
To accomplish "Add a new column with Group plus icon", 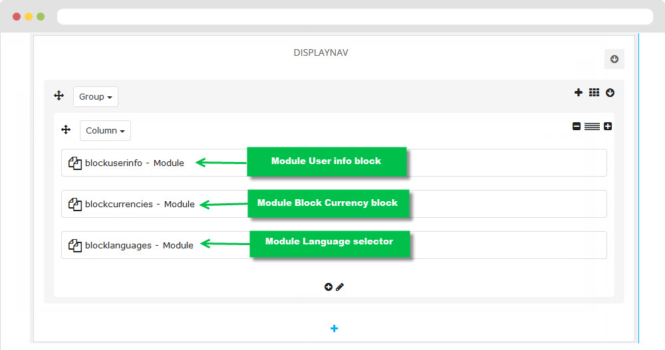I will click(x=579, y=92).
